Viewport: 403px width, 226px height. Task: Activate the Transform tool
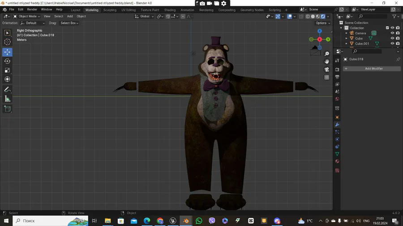(7, 79)
